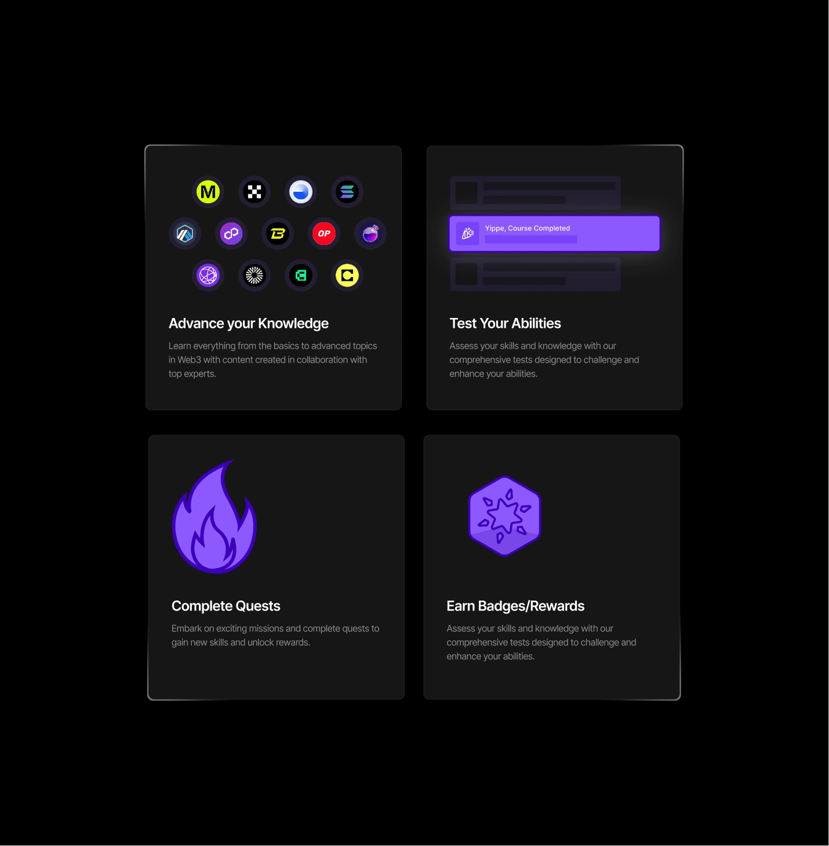Click the party popper icon in notification
Viewport: 829px width, 846px height.
pos(468,234)
